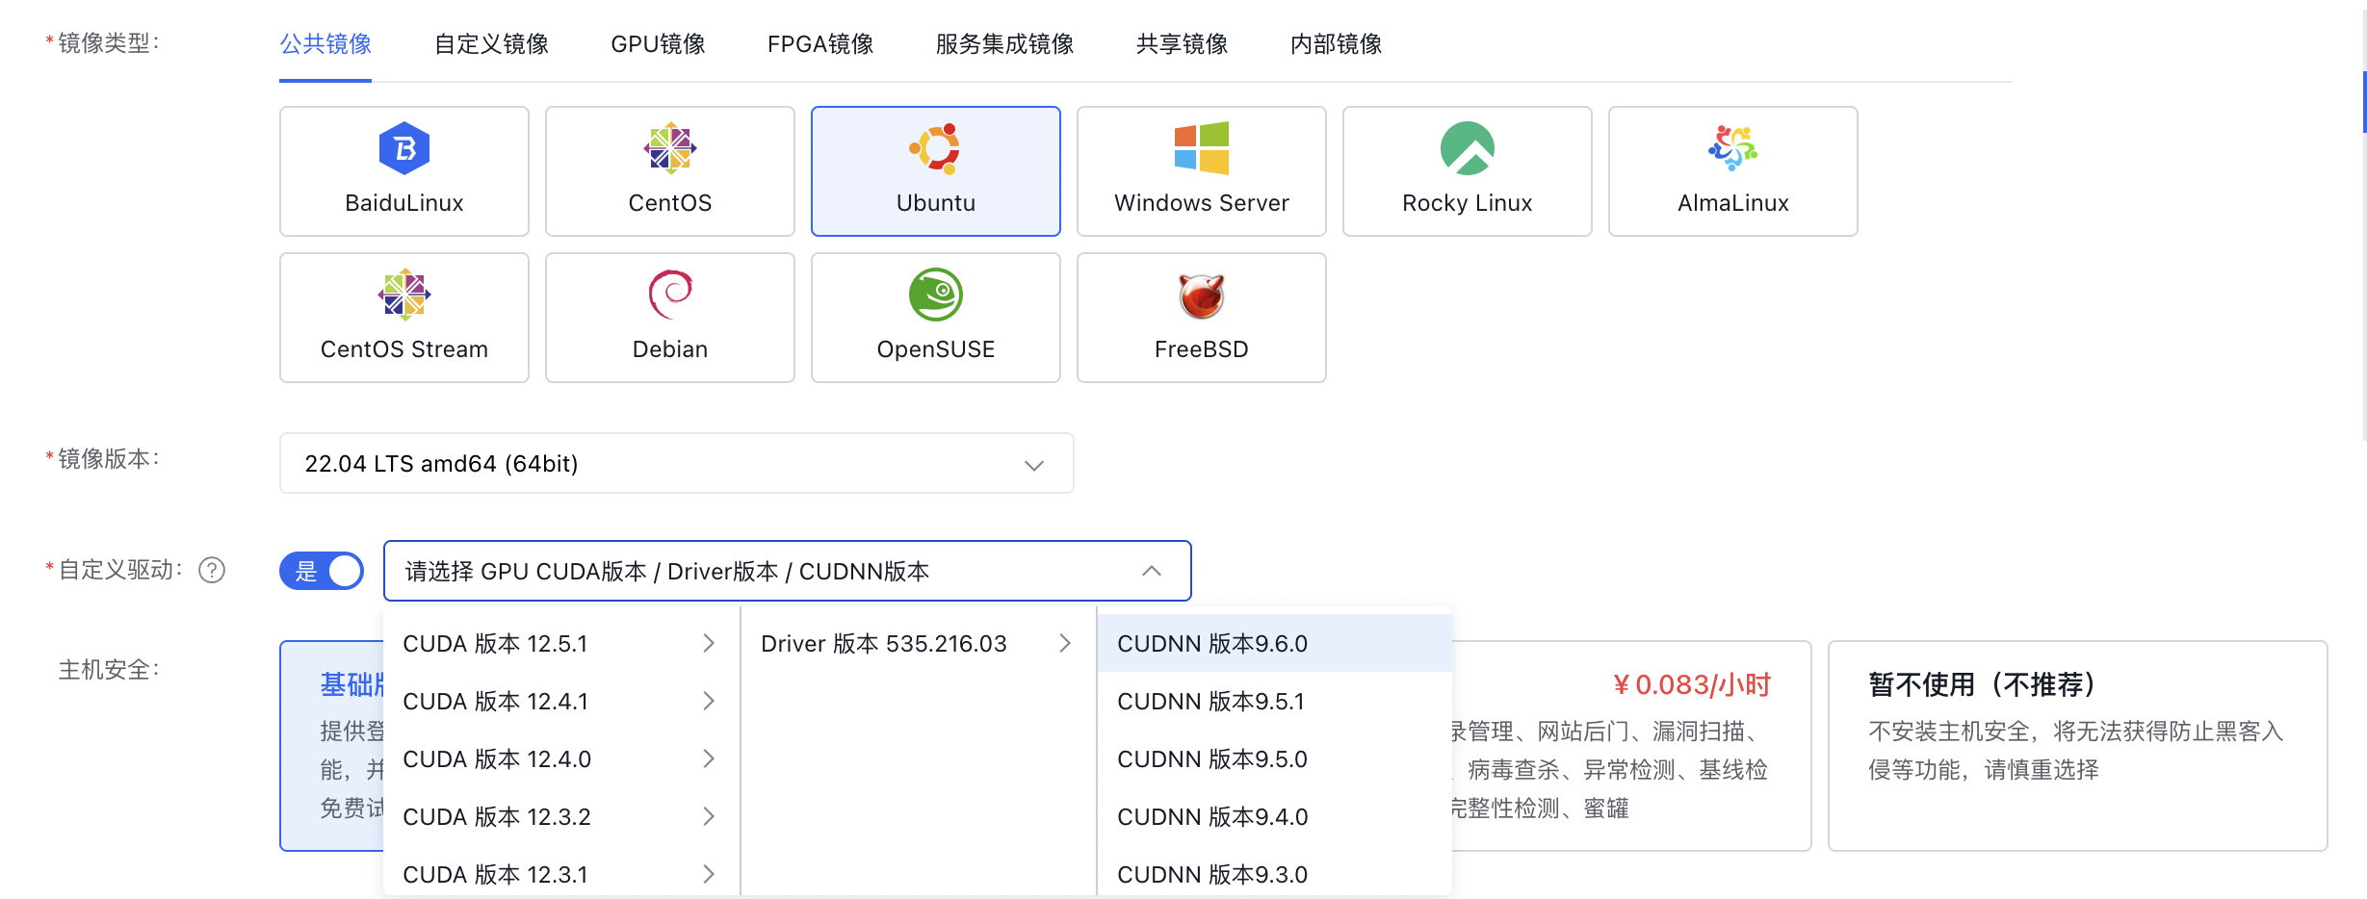Switch to the 内部镜像 tab
The height and width of the screenshot is (899, 2367).
[1336, 43]
